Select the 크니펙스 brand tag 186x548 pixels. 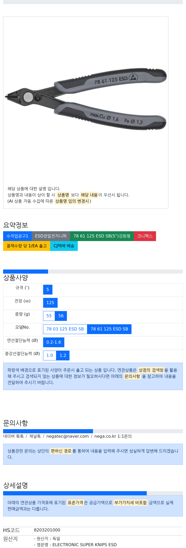pos(145,236)
